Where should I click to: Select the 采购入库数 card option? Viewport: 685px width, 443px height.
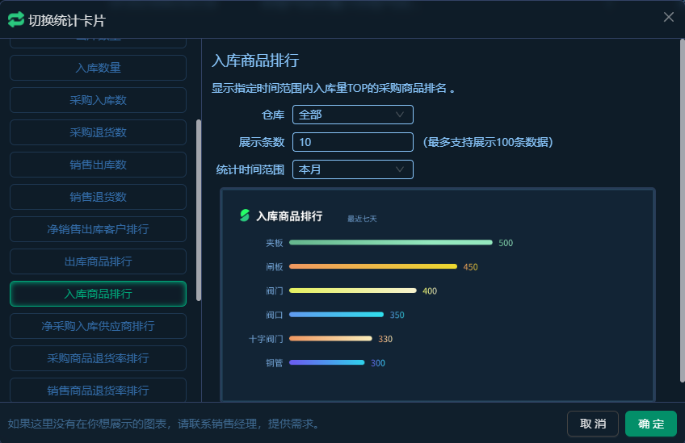tap(98, 100)
